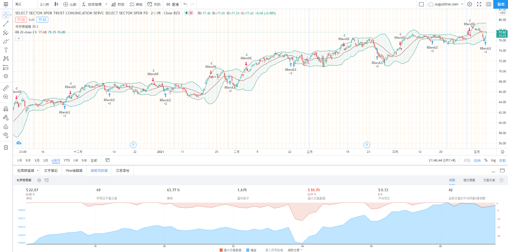Open the emoji icons tool

[6, 76]
